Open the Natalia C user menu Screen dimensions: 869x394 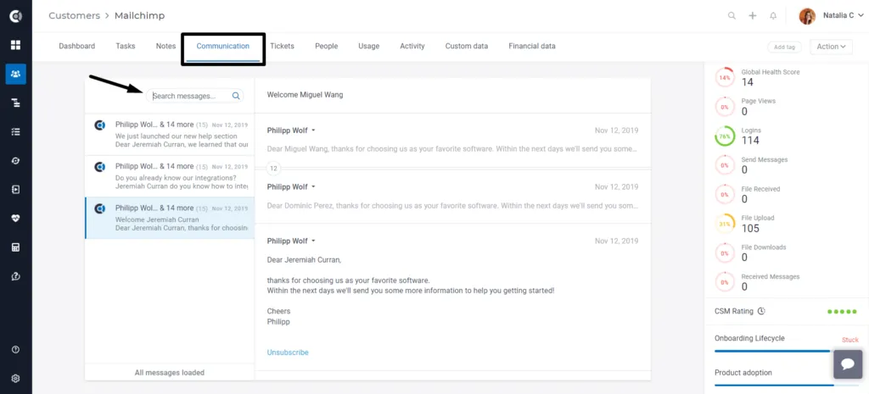843,15
